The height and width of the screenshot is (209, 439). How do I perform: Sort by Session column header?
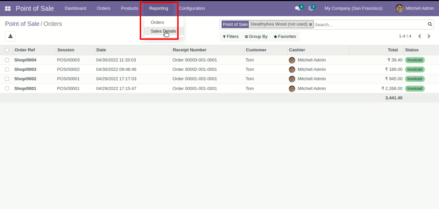point(75,50)
